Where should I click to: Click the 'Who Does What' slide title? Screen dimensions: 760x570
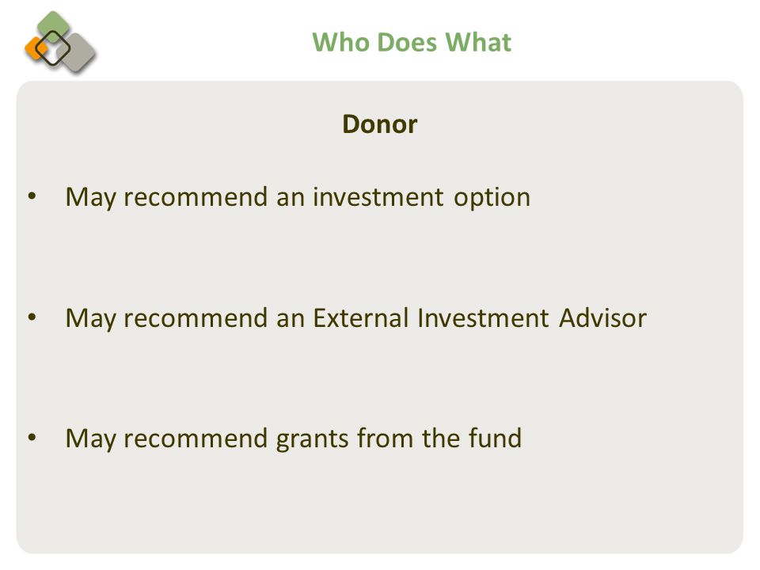412,42
